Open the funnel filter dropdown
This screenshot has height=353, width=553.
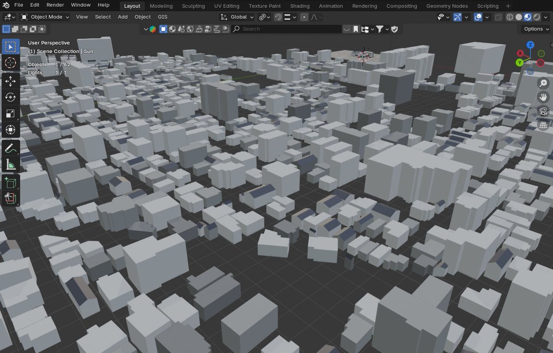[382, 29]
